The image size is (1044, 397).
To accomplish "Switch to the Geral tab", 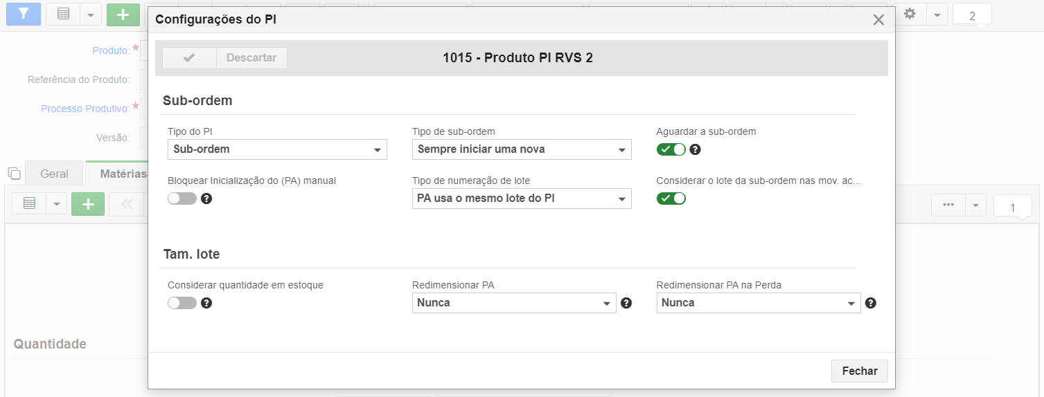I will pos(54,173).
